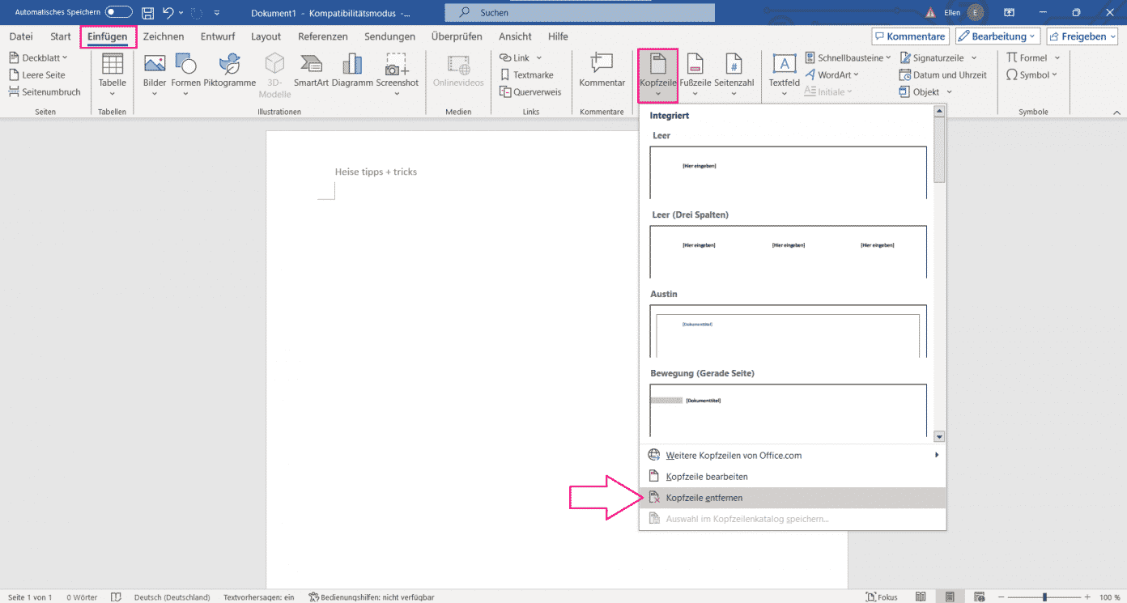1127x603 pixels.
Task: Insert Datum und Uhrzeit
Action: click(943, 75)
